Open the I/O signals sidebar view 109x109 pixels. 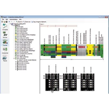(x=5, y=27)
